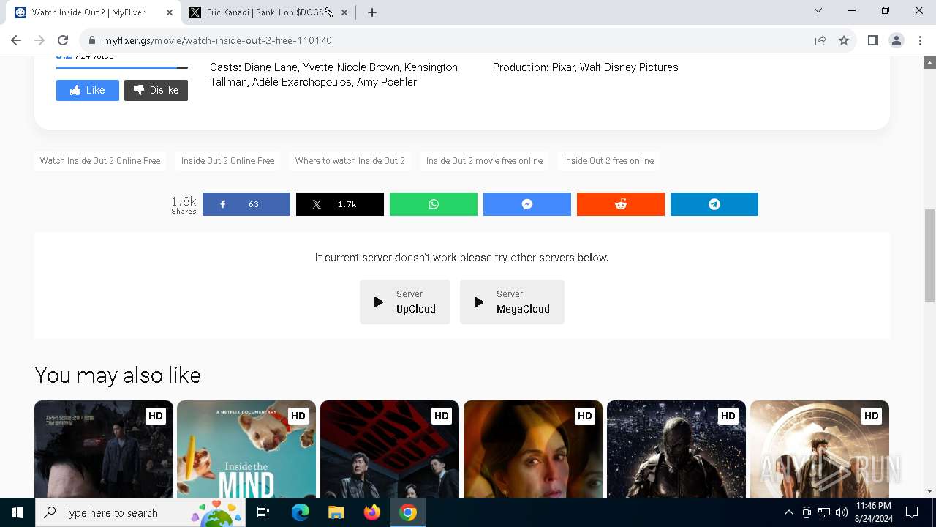Open 'Inside Out 2 Online Free' tag

tap(228, 161)
